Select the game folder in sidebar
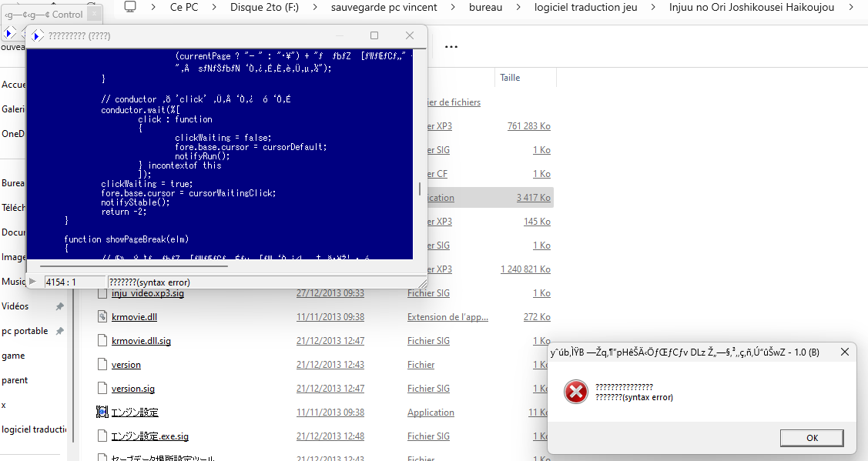The image size is (868, 461). (13, 356)
